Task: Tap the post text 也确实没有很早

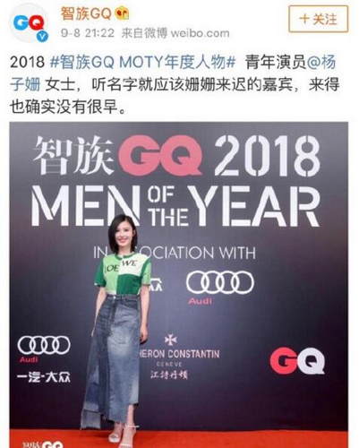Action: [x=63, y=107]
